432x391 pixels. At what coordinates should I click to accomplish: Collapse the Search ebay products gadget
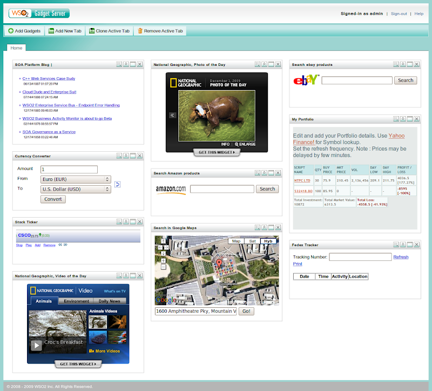pos(403,64)
